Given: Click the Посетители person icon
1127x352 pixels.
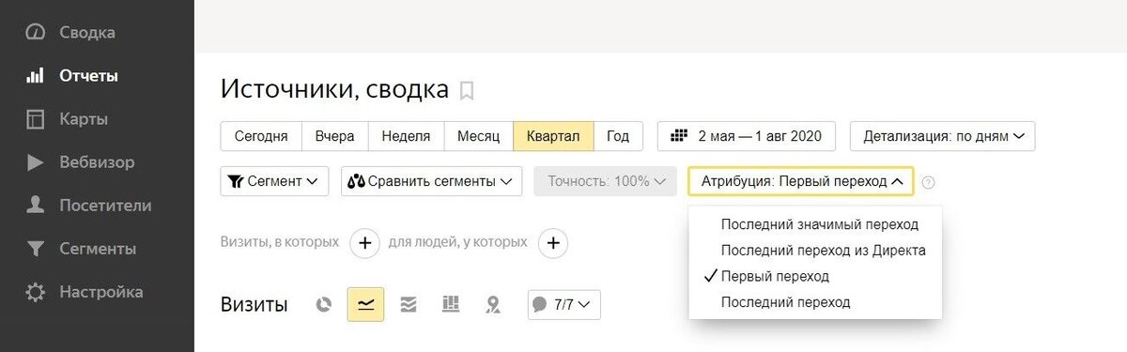Looking at the screenshot, I should 36,206.
